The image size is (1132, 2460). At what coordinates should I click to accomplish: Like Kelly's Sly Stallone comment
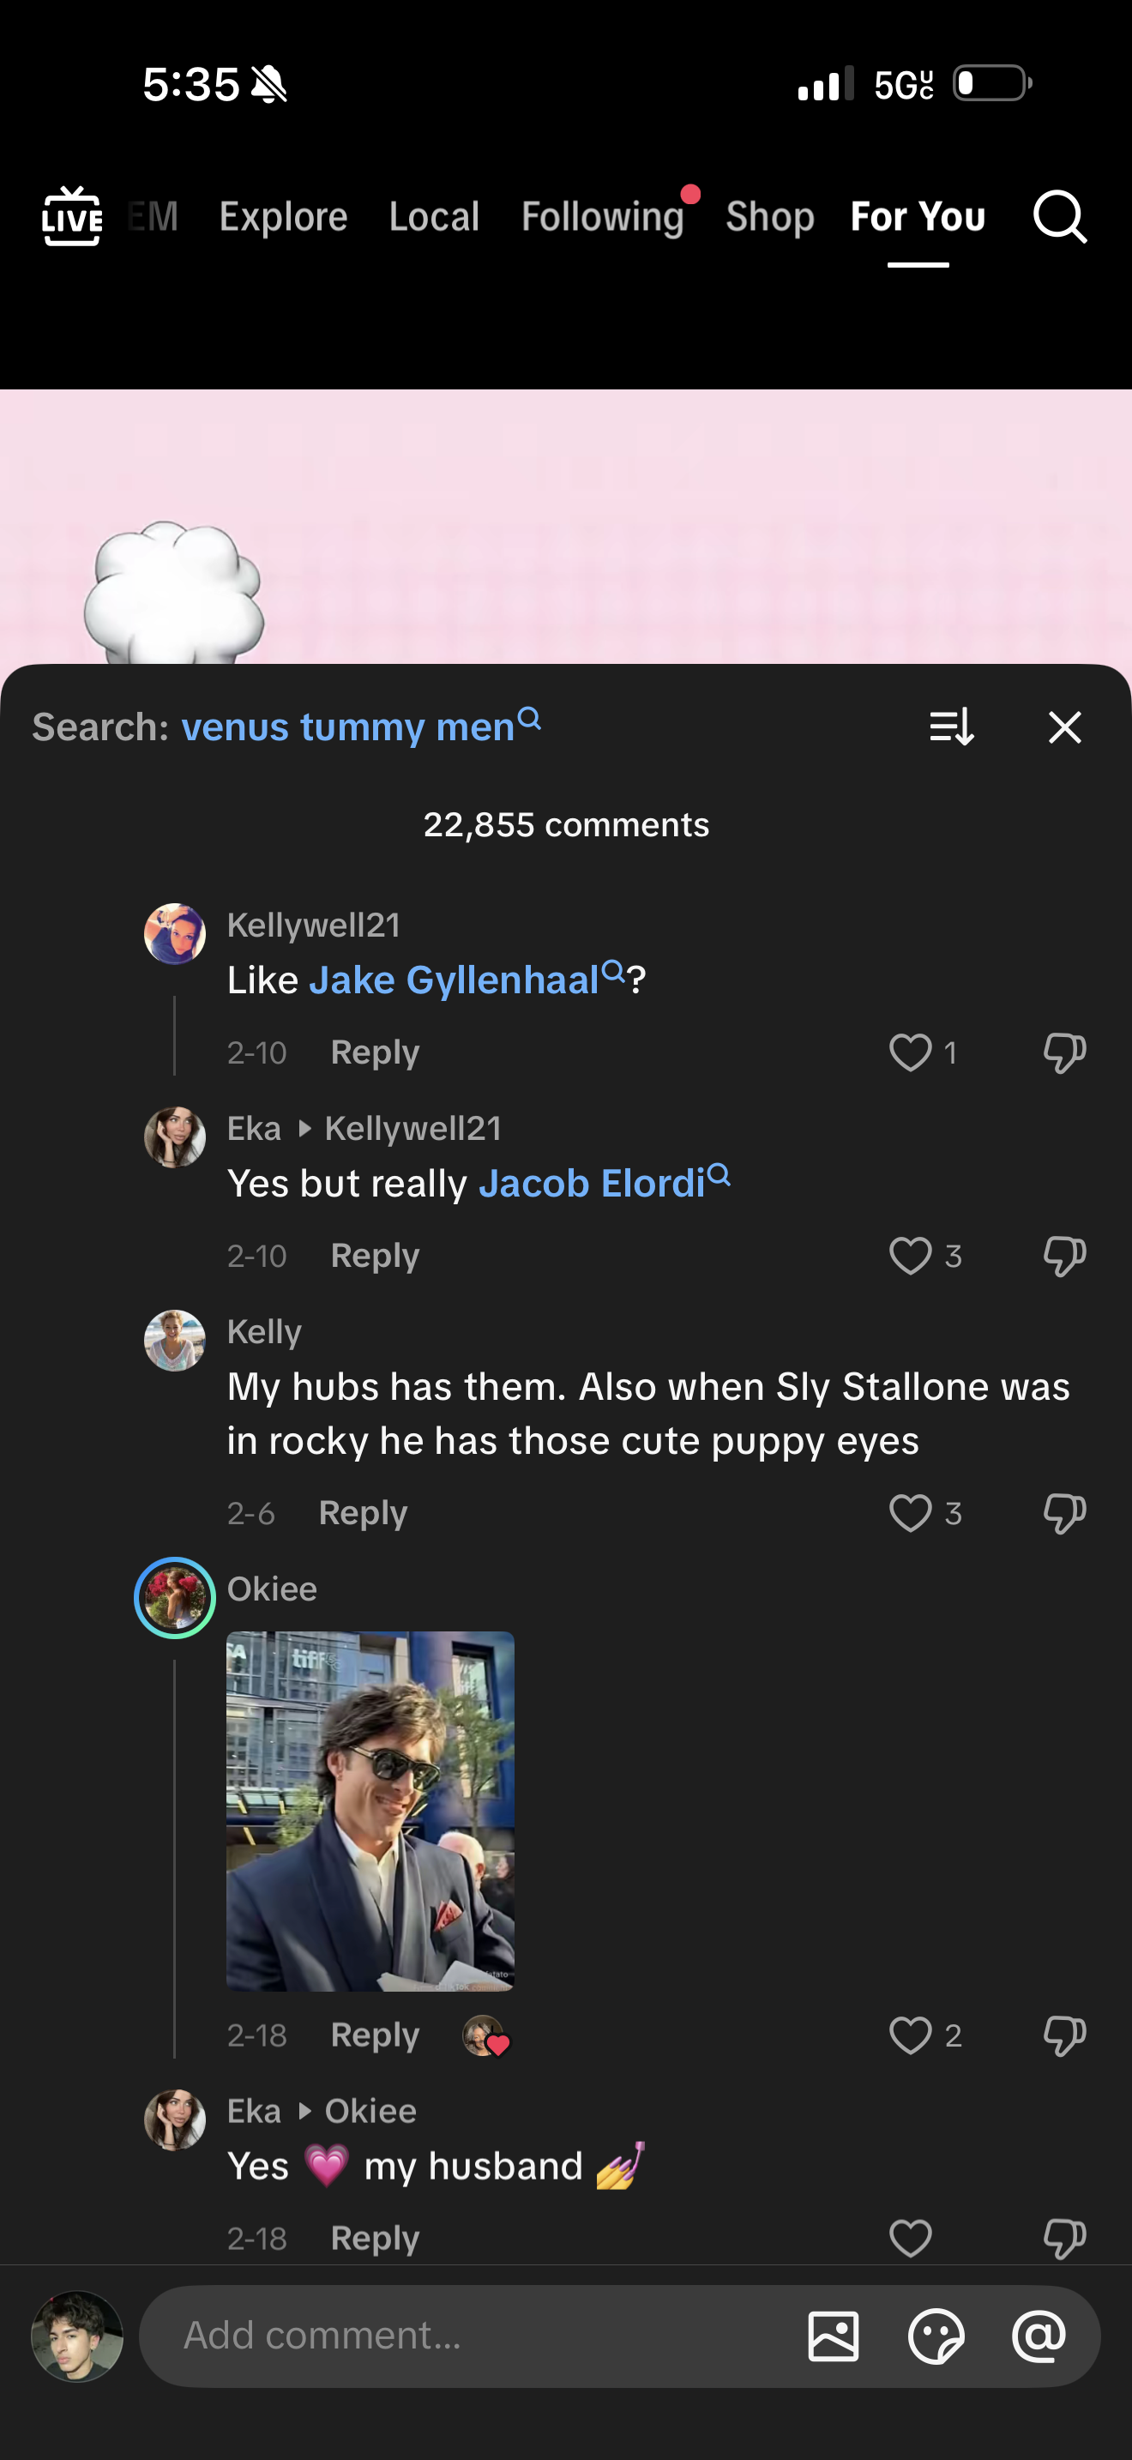tap(910, 1513)
